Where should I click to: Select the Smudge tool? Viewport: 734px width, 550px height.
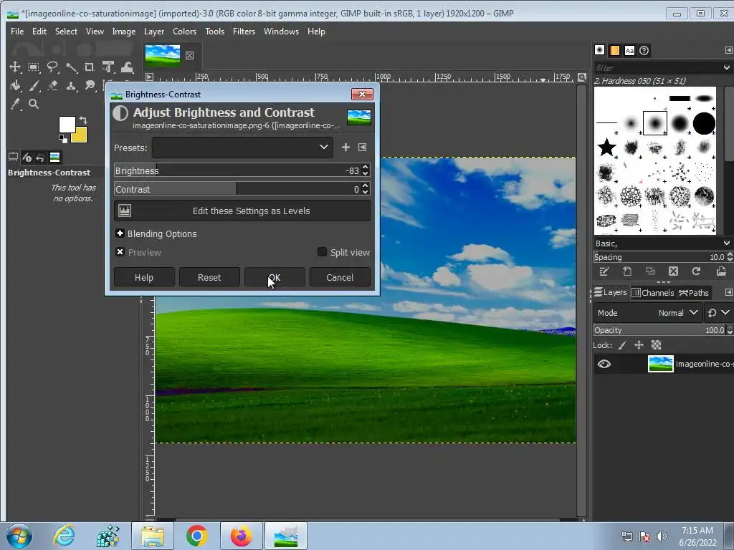[x=90, y=86]
